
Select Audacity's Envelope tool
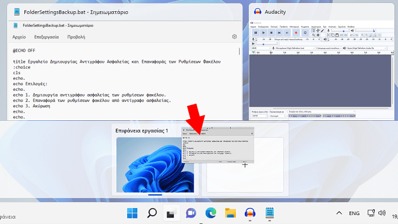(318, 31)
